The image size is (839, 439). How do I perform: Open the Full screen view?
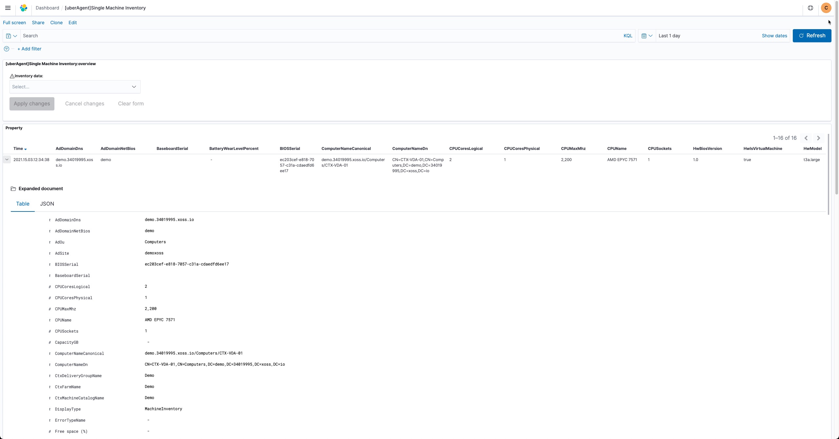click(x=14, y=23)
